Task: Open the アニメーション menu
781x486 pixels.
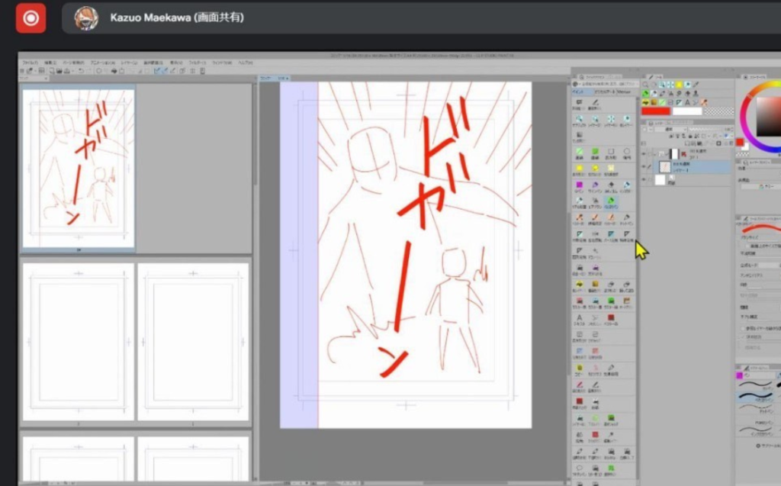Action: click(103, 63)
